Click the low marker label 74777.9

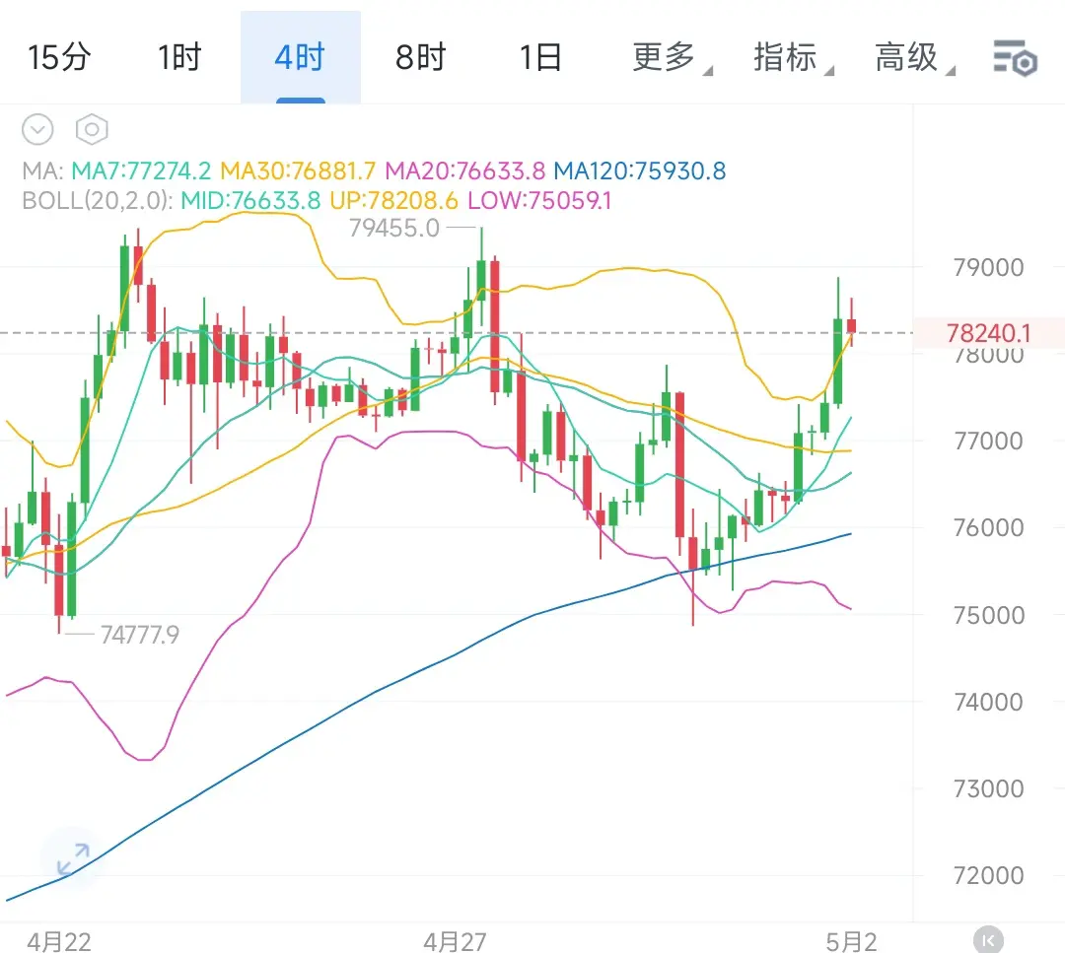point(139,635)
